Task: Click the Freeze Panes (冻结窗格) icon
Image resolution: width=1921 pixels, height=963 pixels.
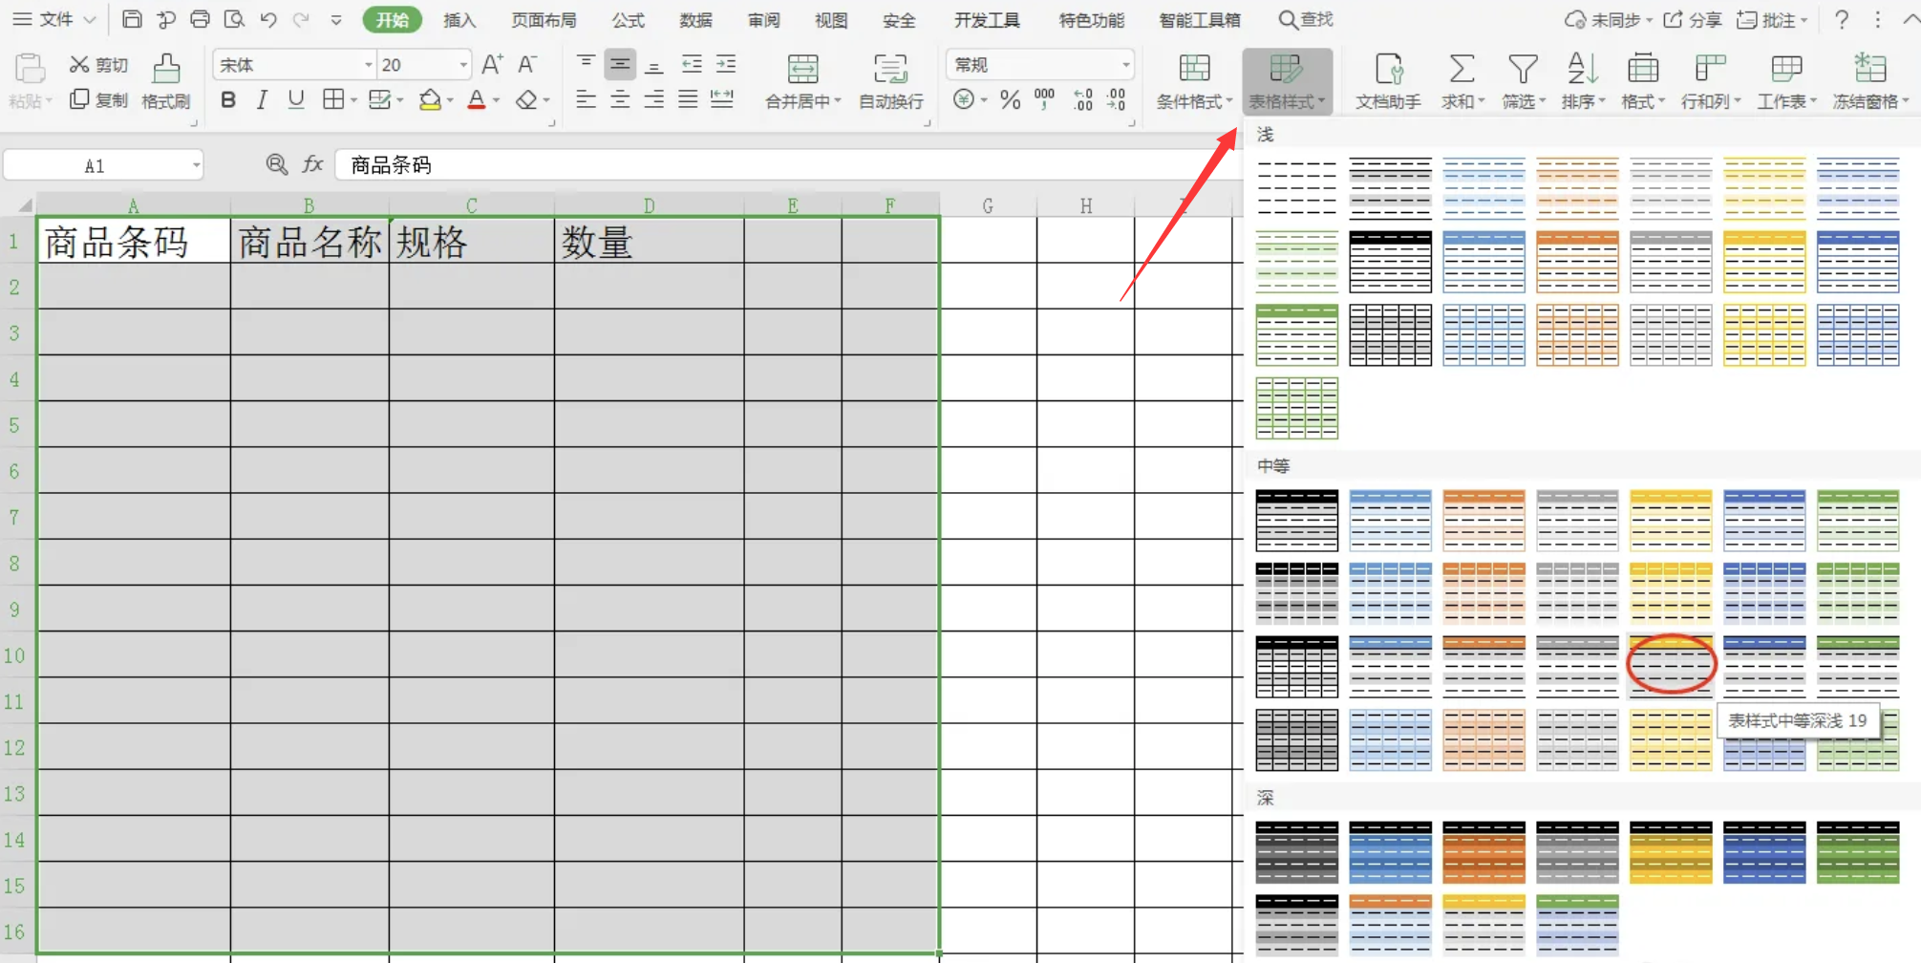Action: tap(1869, 70)
